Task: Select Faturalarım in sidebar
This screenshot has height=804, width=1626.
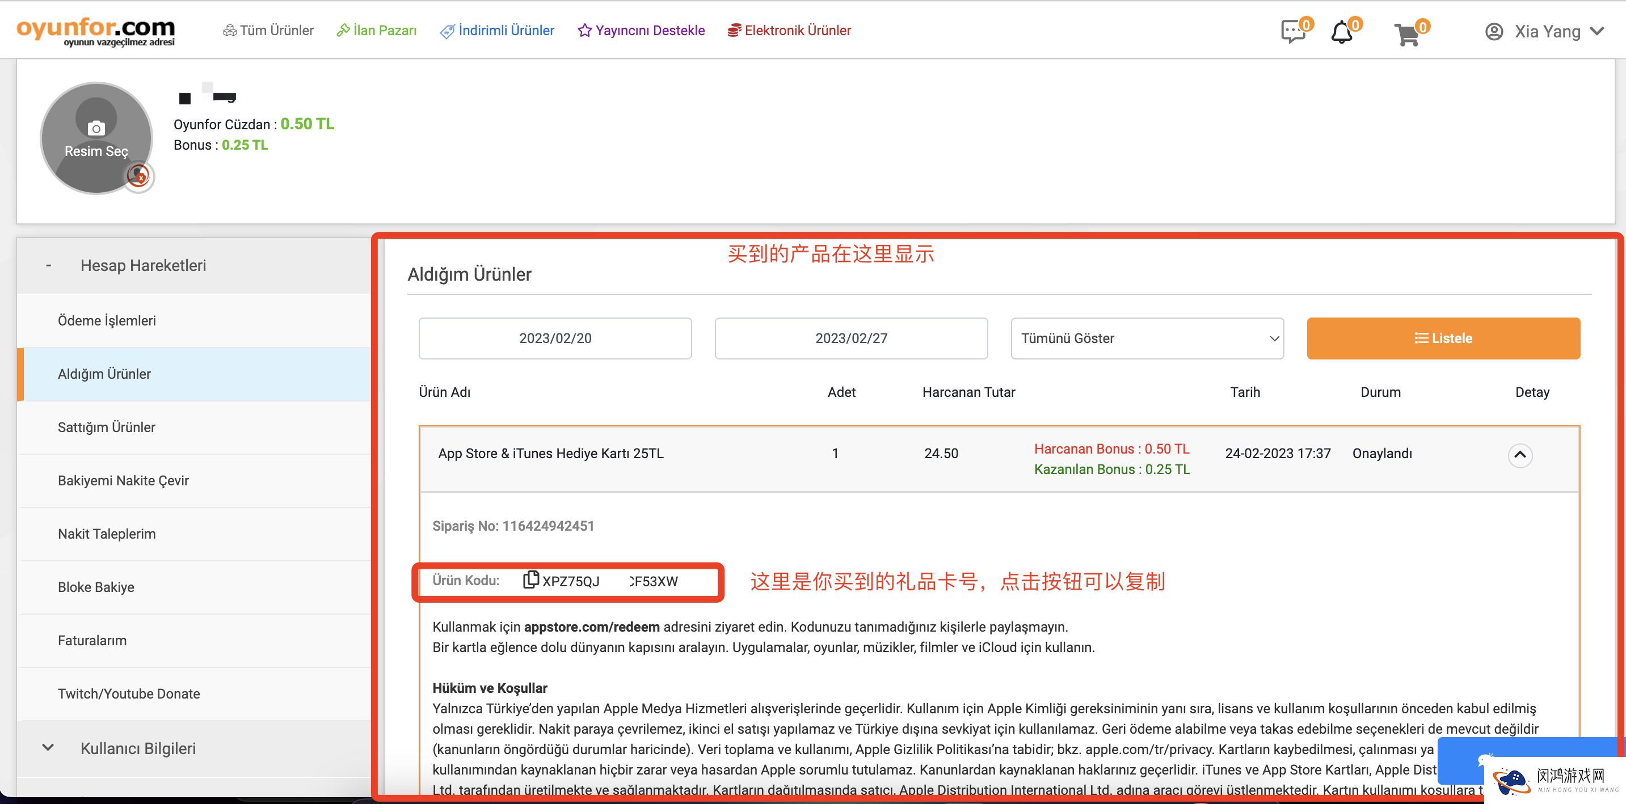Action: [193, 640]
